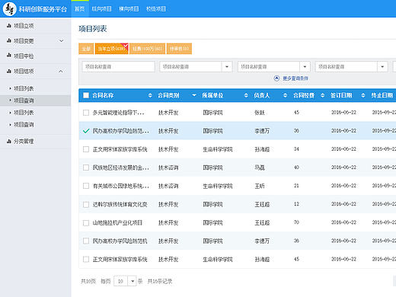This screenshot has height=297, width=396.
Task: Click the 经费>100万 filter button
Action: pos(147,49)
